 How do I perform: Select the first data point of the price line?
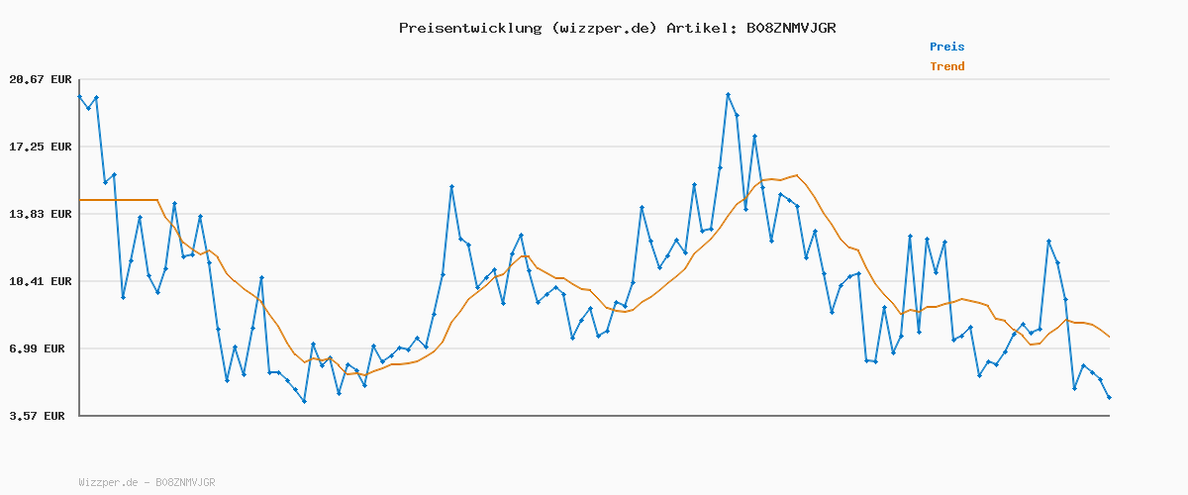click(79, 97)
